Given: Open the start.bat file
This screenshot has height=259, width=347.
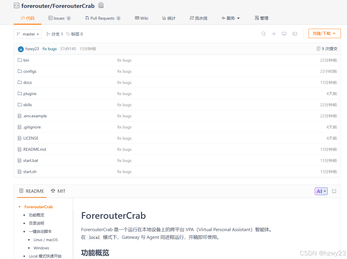Looking at the screenshot, I should [x=31, y=160].
